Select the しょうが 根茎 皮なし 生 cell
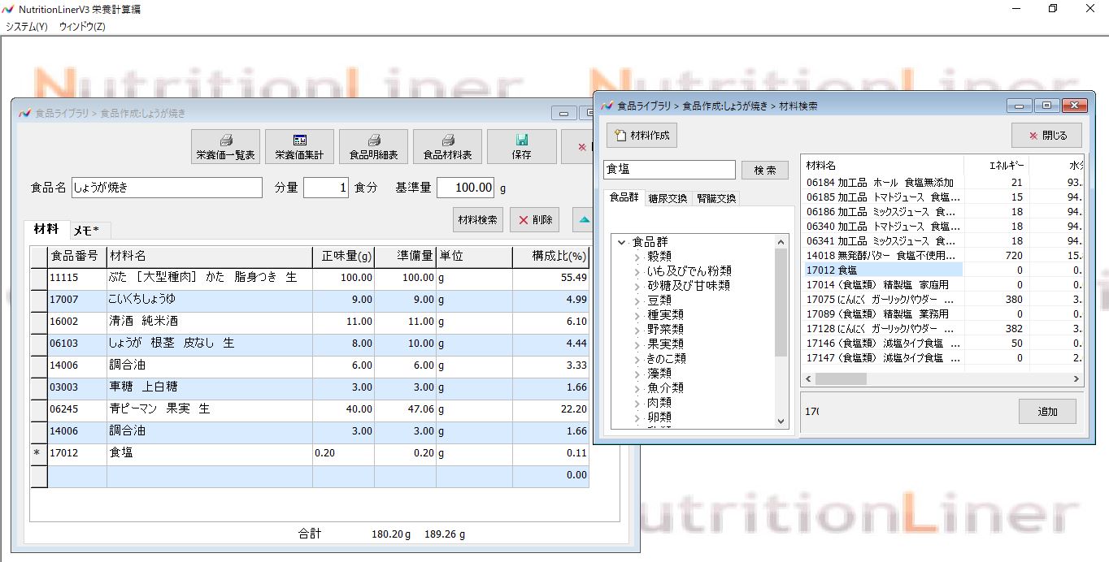Viewport: 1109px width, 562px height. pyautogui.click(x=210, y=344)
